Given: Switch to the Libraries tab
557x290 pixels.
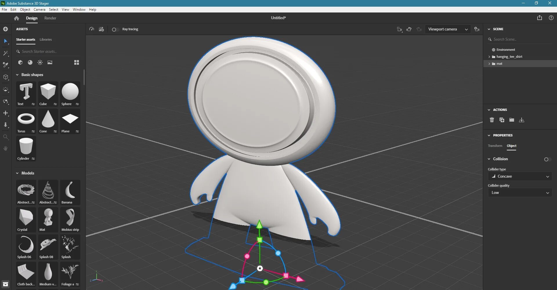Looking at the screenshot, I should [x=46, y=39].
